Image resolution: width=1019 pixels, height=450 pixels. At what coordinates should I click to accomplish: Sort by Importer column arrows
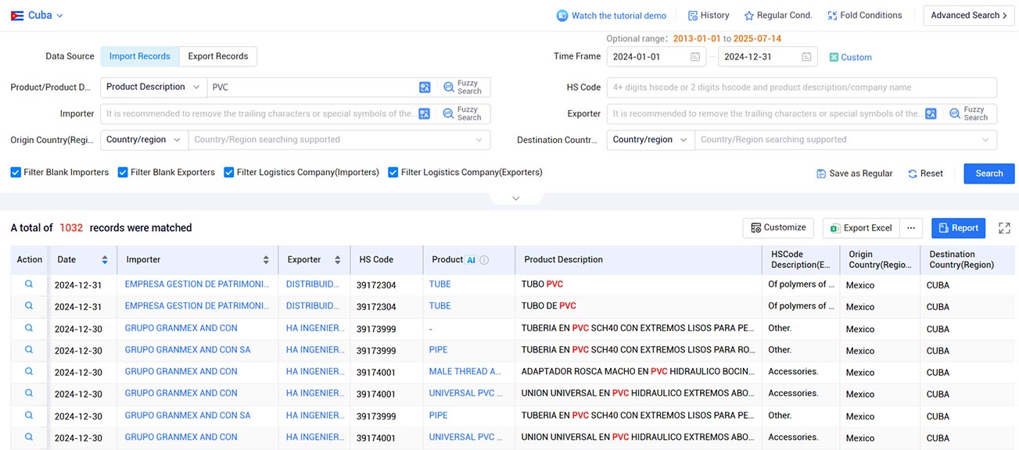click(266, 260)
